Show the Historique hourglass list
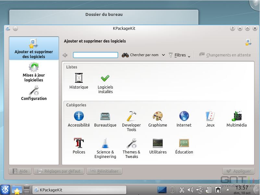Viewport: 260px width, 195px height. pos(79,81)
